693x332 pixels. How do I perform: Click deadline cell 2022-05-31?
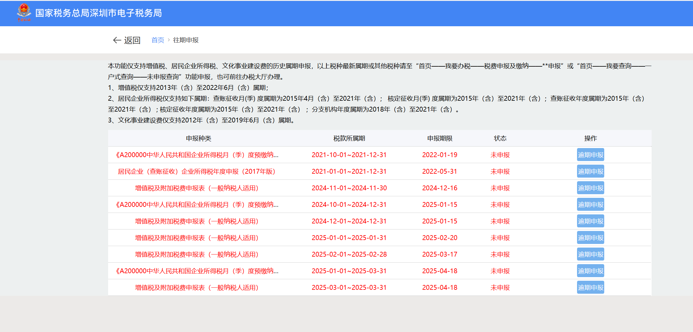click(440, 171)
